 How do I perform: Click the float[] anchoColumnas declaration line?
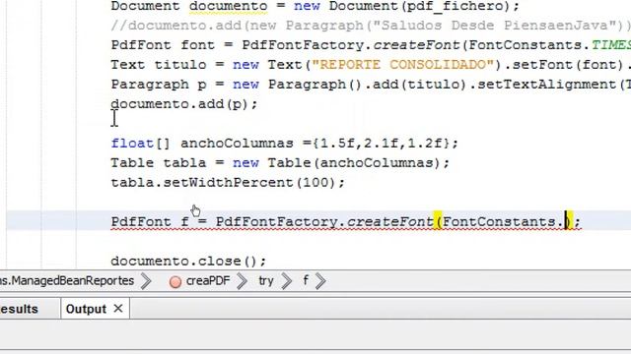pyautogui.click(x=285, y=144)
